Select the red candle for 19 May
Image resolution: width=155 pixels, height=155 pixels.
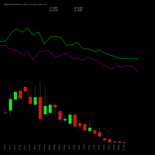coord(100,134)
